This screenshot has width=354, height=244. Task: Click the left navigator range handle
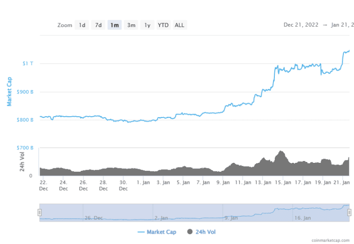click(40, 212)
